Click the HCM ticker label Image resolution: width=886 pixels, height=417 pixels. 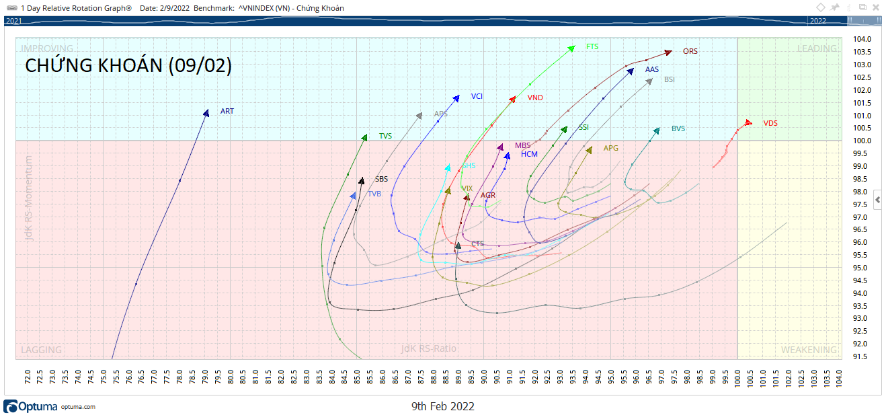click(529, 154)
